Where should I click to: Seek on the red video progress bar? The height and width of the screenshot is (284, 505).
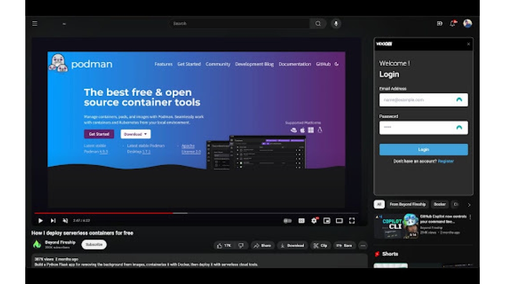click(196, 213)
